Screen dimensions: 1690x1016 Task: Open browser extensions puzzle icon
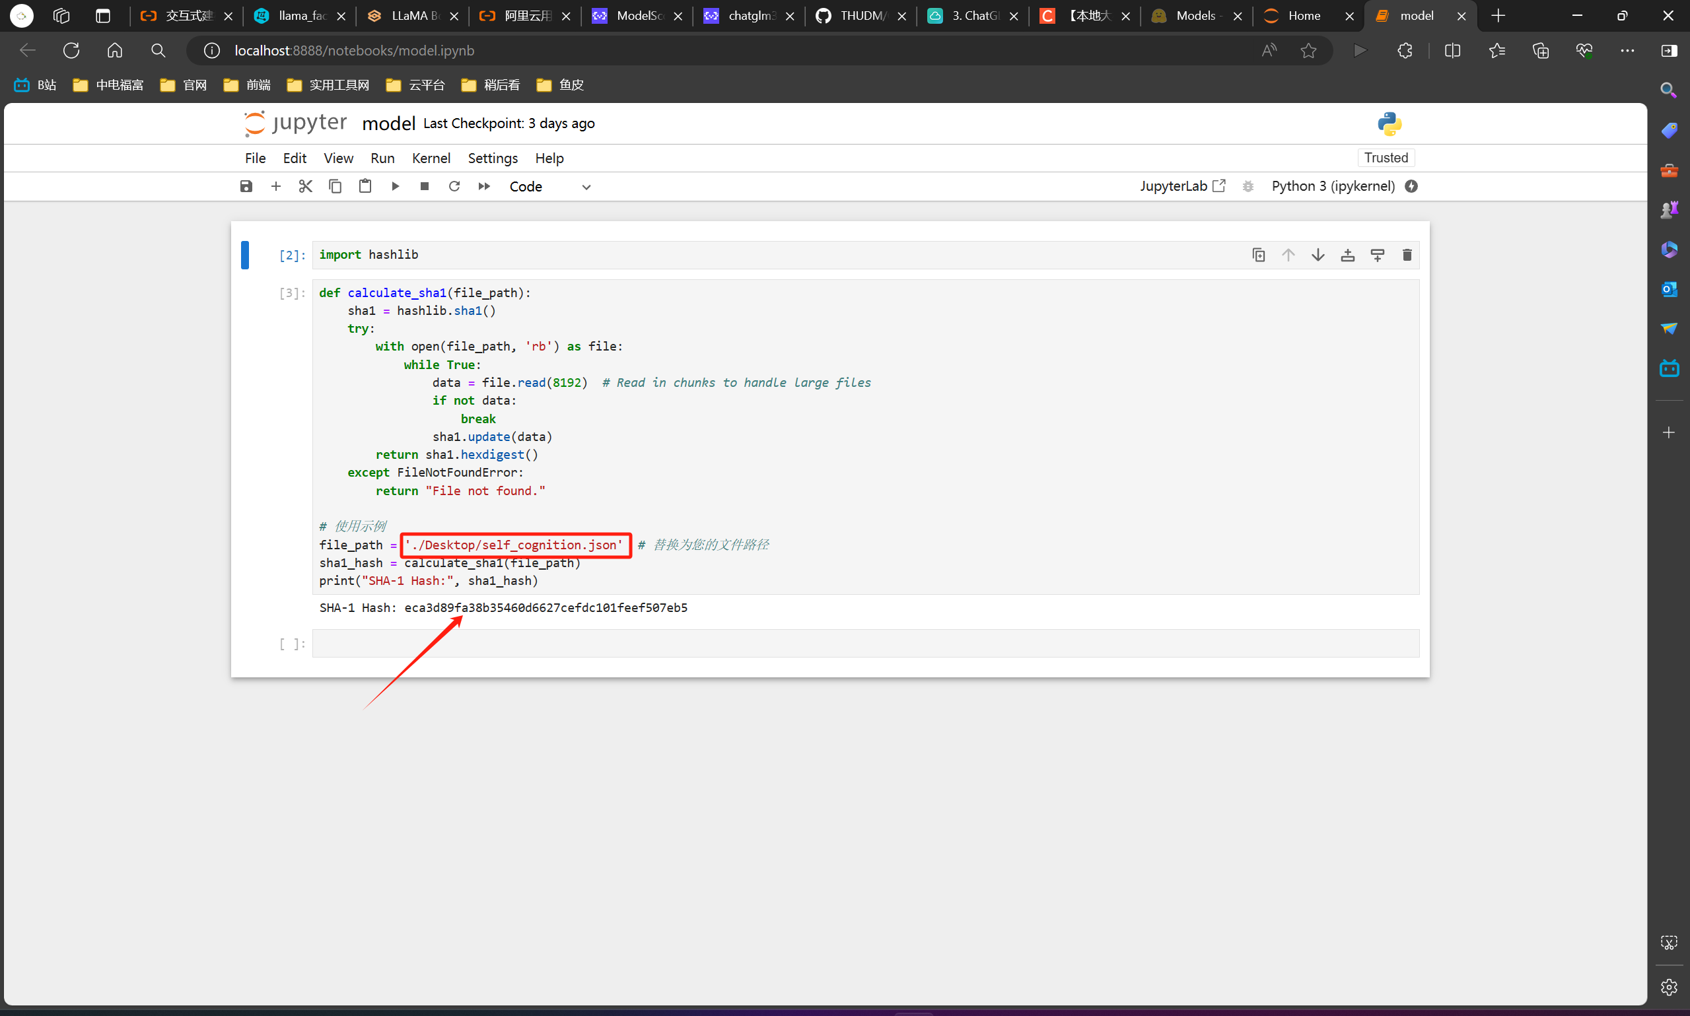coord(1405,50)
